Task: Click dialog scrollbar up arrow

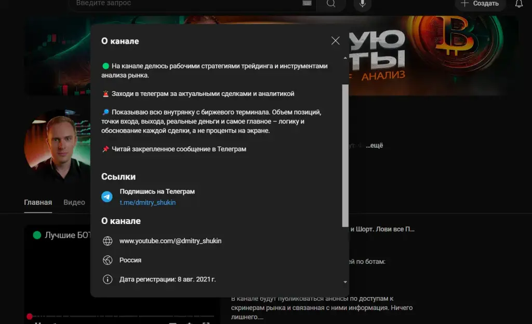Action: click(x=345, y=58)
